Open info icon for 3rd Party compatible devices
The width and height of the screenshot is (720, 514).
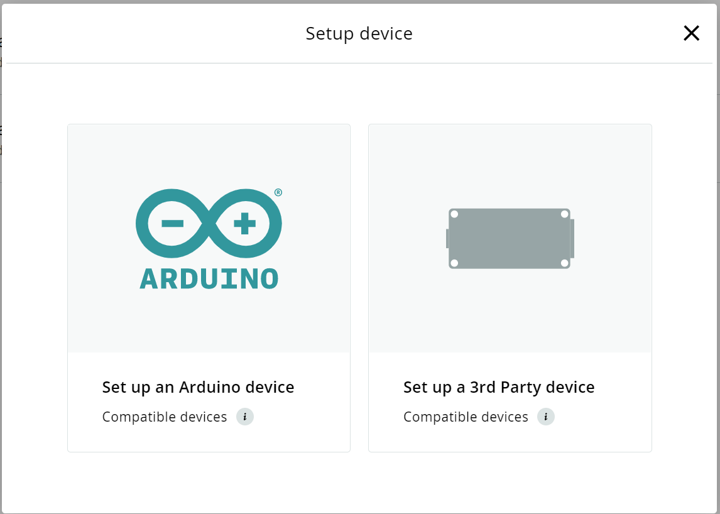click(546, 417)
